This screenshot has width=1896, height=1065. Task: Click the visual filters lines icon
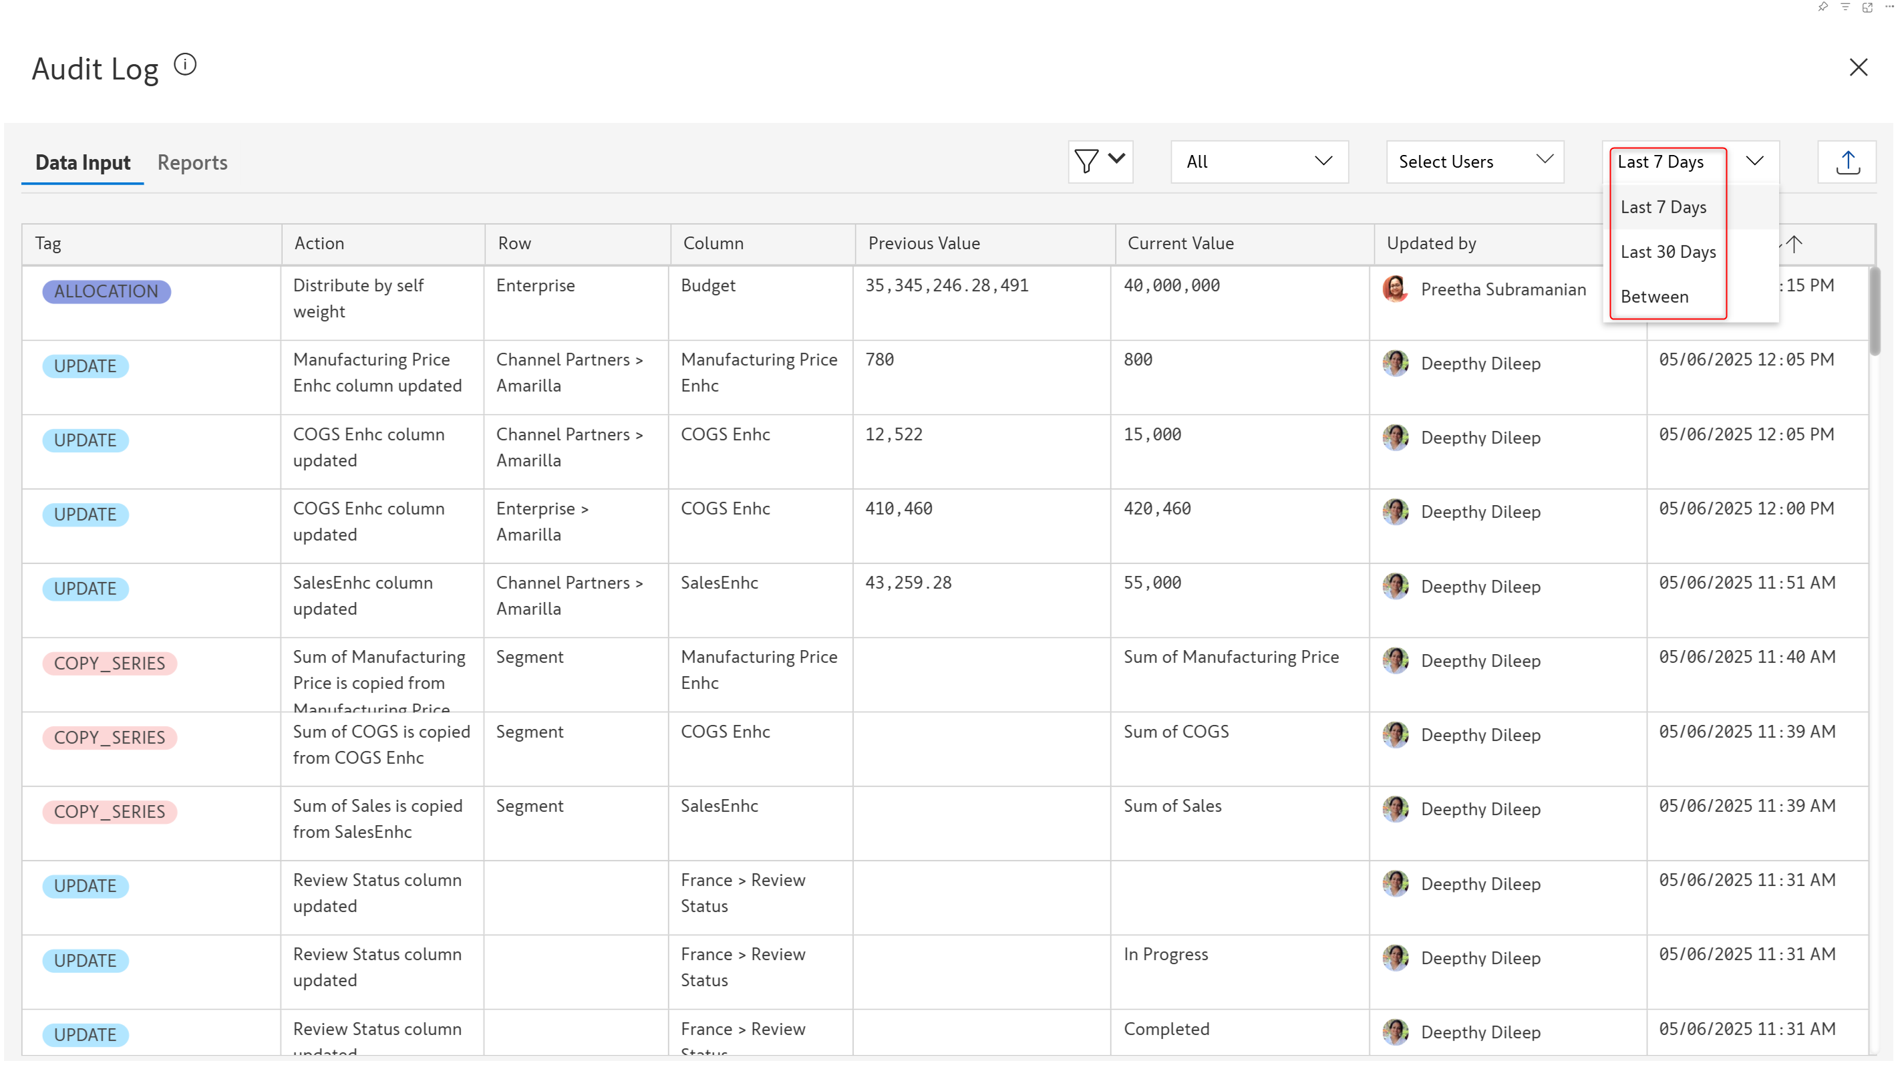pyautogui.click(x=1845, y=7)
